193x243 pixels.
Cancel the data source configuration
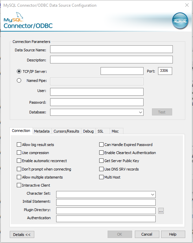(147, 234)
